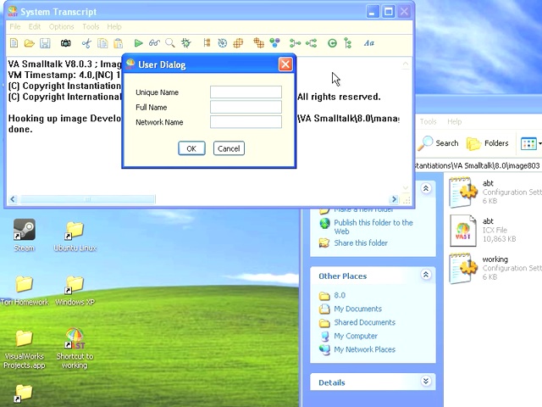Click the green vertical tree icon
Image resolution: width=542 pixels, height=407 pixels.
click(x=348, y=43)
